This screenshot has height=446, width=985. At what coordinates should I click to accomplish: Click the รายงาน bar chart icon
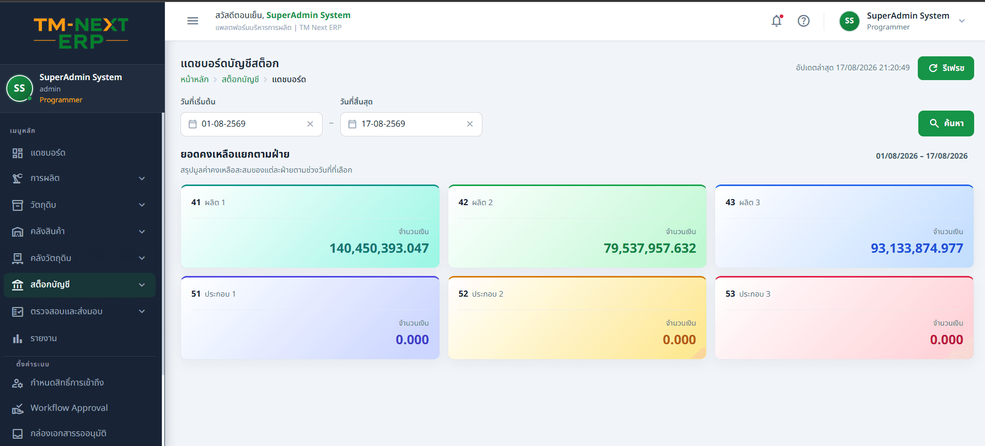18,339
